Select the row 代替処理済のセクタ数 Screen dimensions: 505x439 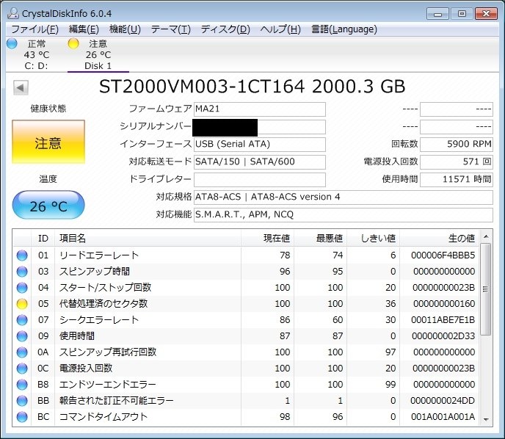(x=246, y=303)
